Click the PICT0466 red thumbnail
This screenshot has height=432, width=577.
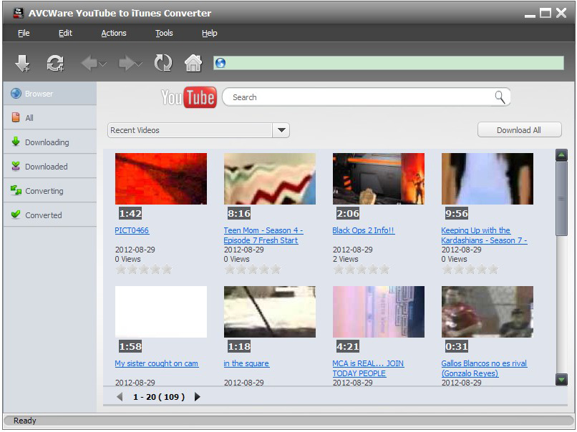(161, 179)
